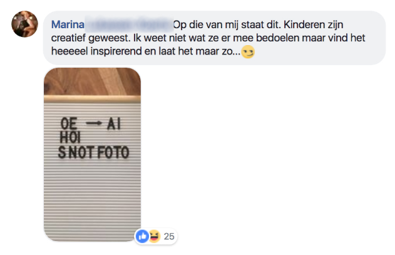The image size is (395, 255).
Task: Click the HOI line on the letter board
Action: point(70,138)
